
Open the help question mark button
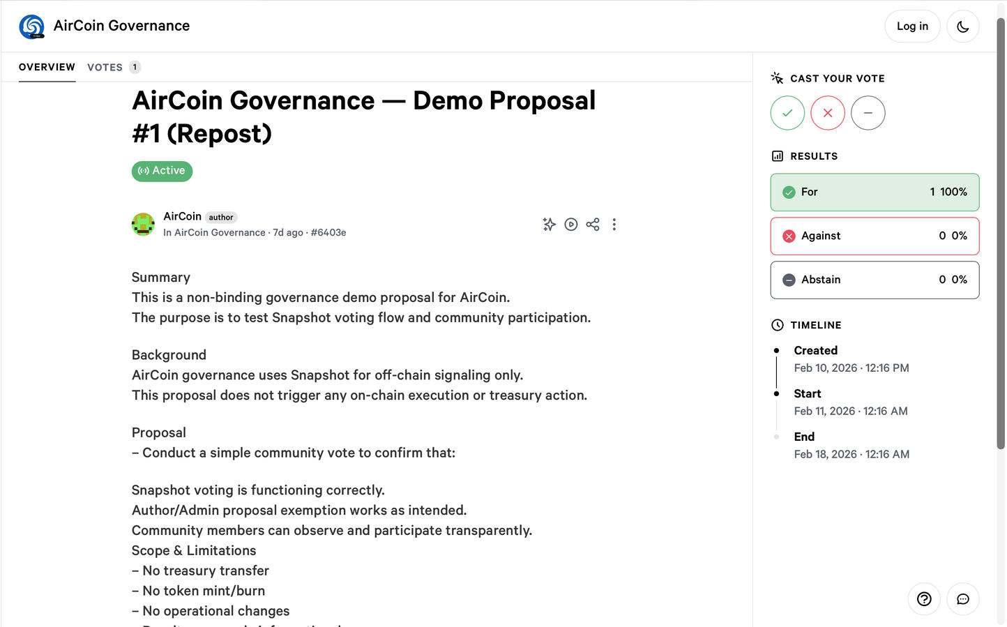coord(924,599)
